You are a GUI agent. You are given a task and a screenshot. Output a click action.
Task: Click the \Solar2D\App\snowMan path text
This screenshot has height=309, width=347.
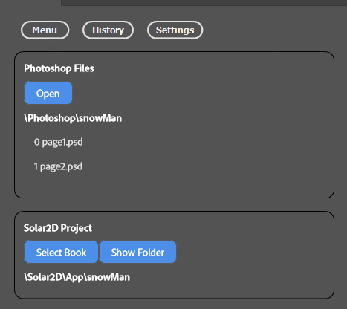click(x=77, y=277)
